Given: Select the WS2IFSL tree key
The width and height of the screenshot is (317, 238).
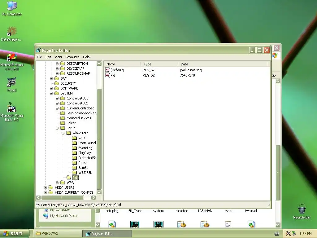Looking at the screenshot, I should click(85, 173).
